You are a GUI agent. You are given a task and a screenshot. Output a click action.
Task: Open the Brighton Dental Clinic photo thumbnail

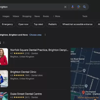point(4,79)
